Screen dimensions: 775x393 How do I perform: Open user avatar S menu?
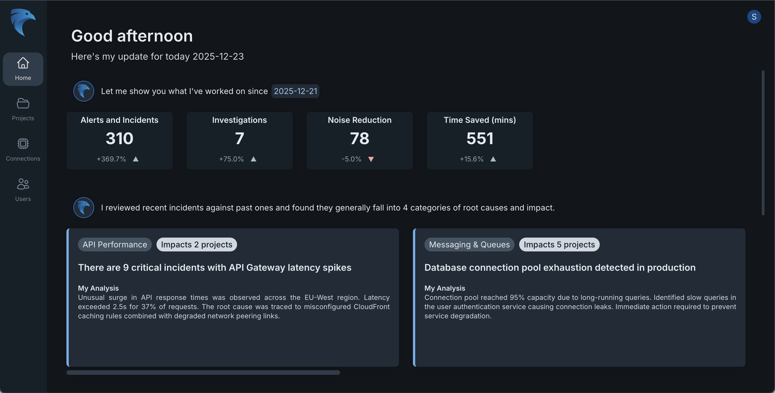coord(754,17)
